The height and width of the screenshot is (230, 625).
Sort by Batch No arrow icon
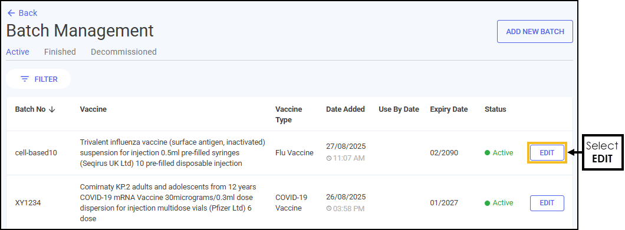click(52, 109)
